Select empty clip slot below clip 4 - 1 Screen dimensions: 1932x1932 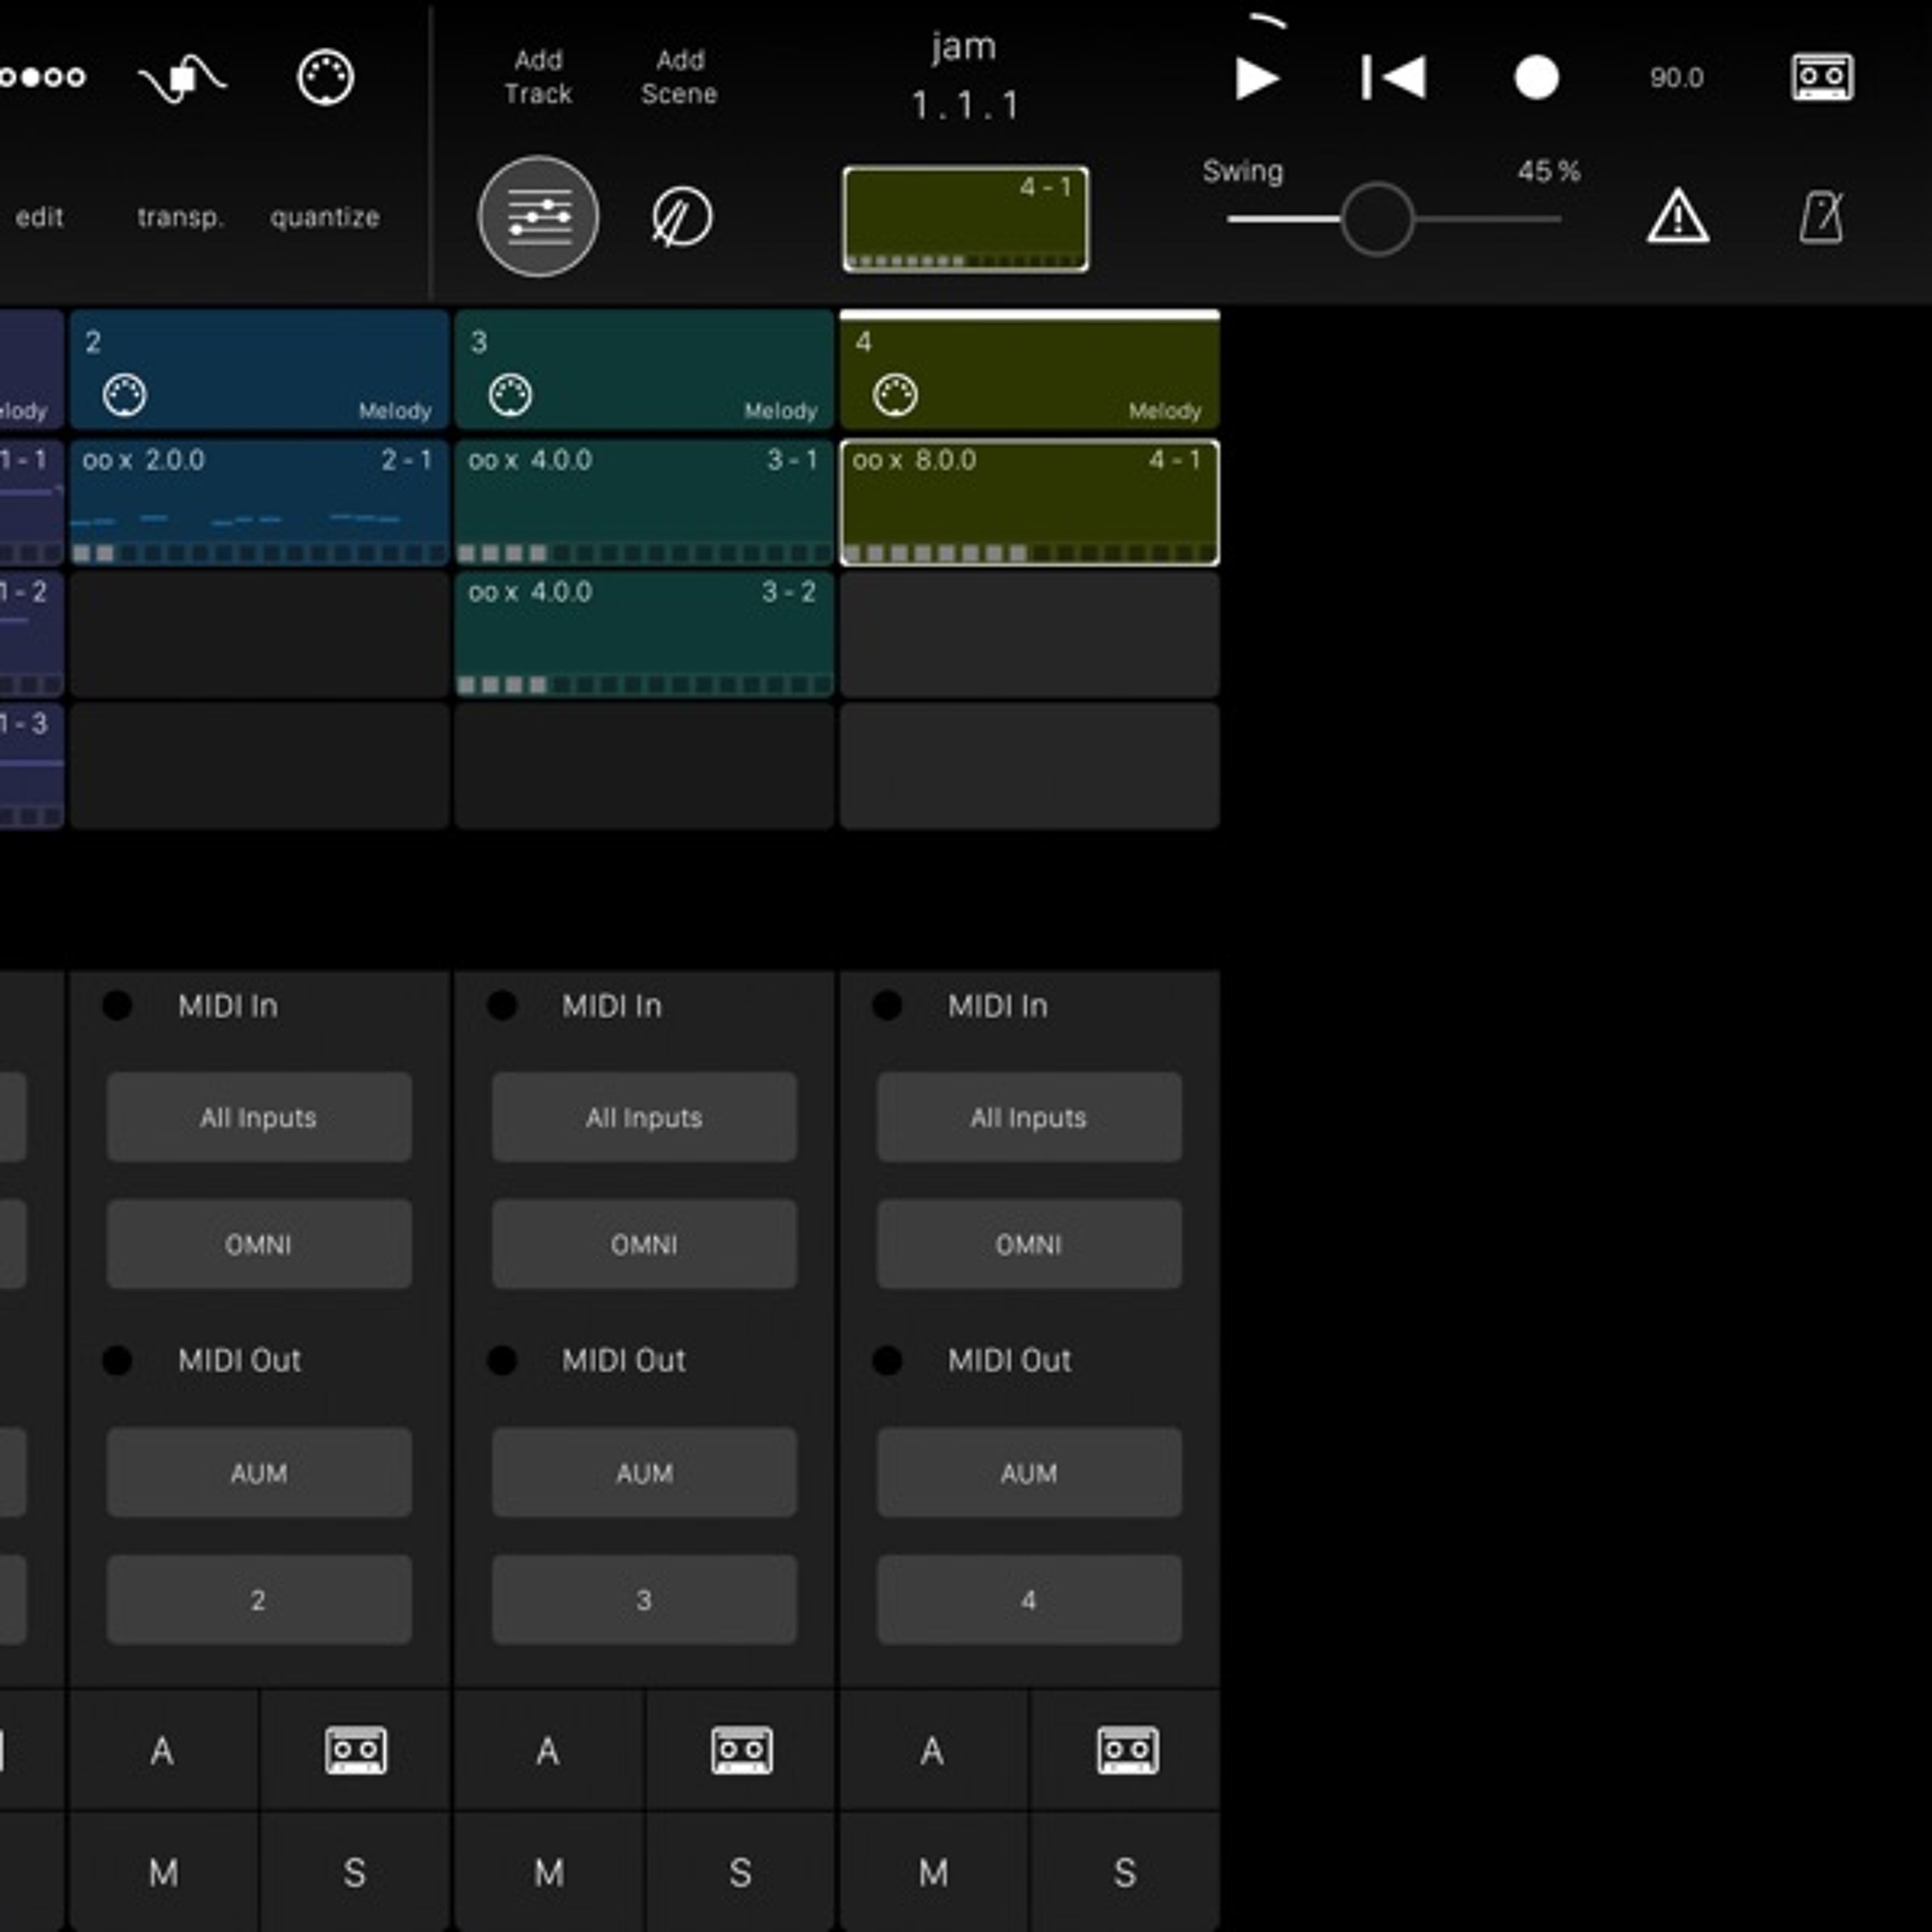[x=1029, y=634]
